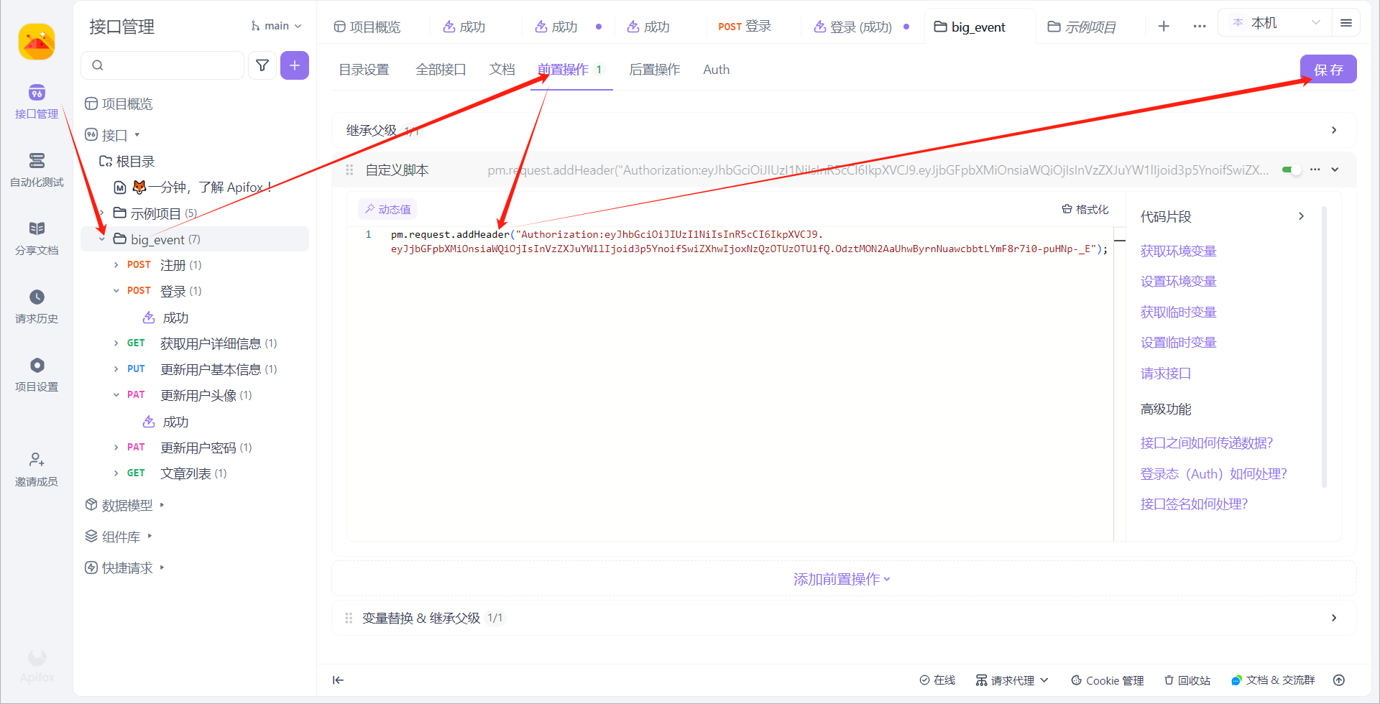The width and height of the screenshot is (1380, 704).
Task: Insert the 获取临时变量 snippet
Action: (x=1178, y=312)
